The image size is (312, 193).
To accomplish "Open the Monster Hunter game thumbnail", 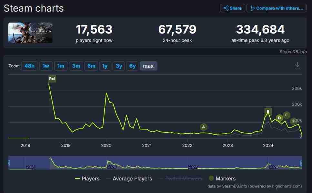I will (30, 33).
